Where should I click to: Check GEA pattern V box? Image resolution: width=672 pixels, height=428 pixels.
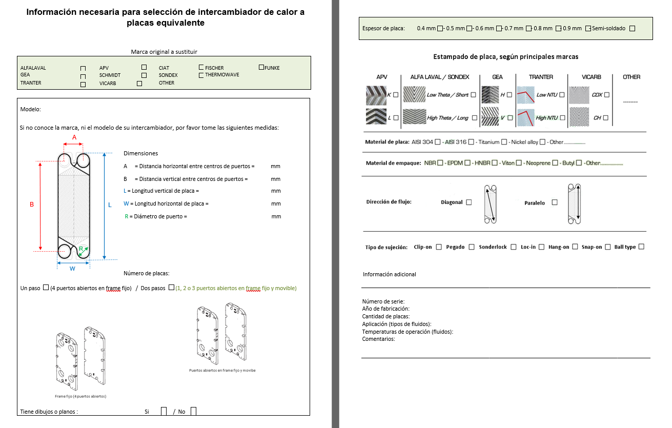tap(510, 118)
